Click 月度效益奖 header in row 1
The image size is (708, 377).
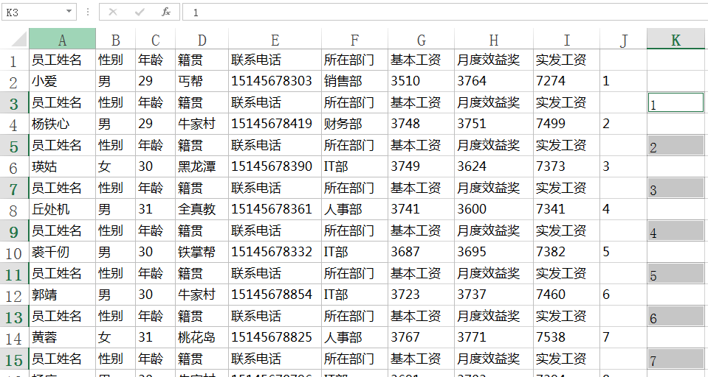[493, 60]
